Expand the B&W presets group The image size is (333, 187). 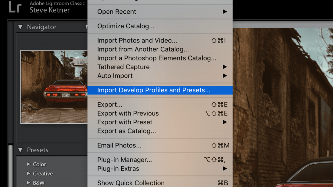point(29,183)
